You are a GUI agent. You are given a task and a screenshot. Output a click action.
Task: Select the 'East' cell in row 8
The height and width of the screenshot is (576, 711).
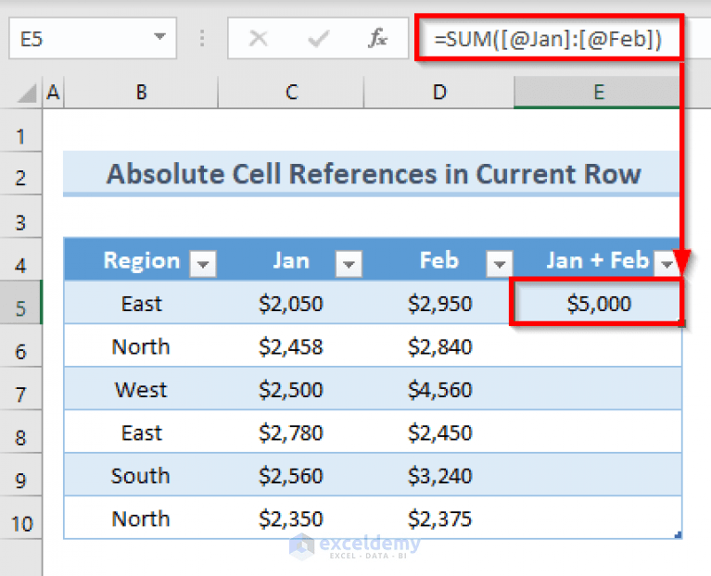click(141, 432)
